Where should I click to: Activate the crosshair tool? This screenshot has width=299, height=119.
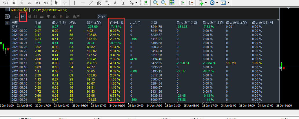click(65, 3)
